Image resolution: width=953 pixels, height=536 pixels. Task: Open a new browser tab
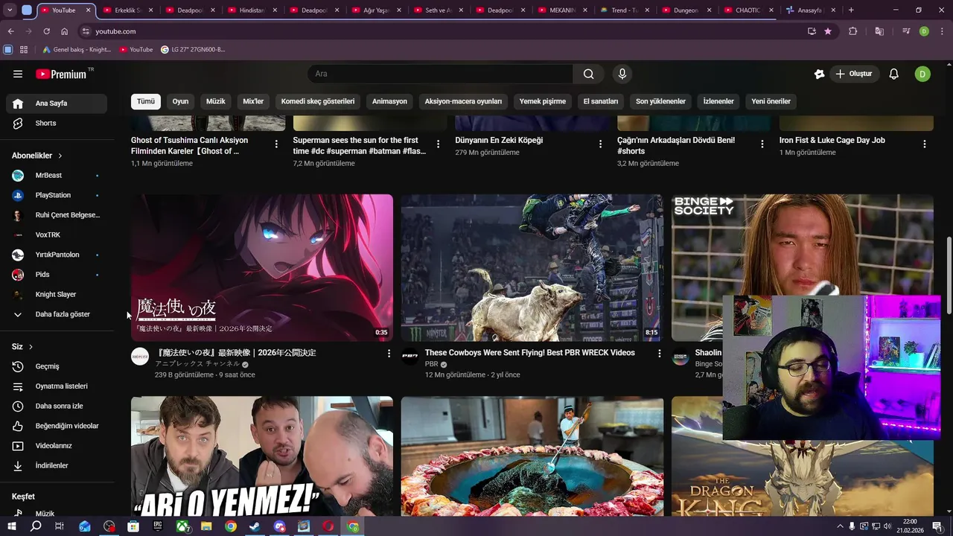point(851,10)
